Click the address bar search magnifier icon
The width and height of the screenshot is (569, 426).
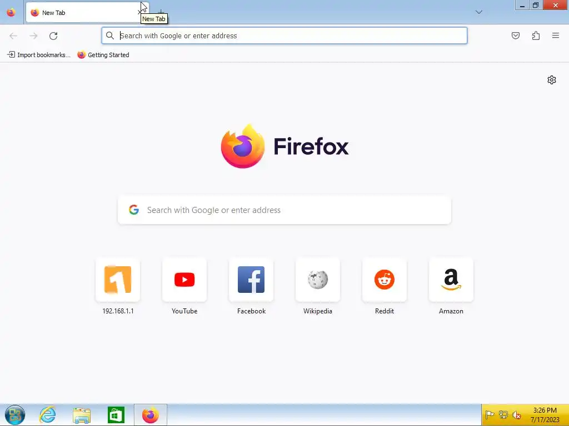[x=110, y=35]
